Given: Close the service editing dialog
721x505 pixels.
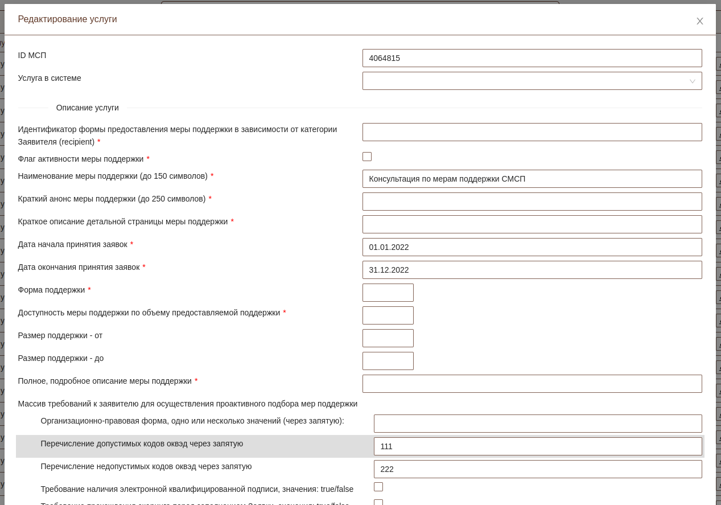Looking at the screenshot, I should 699,21.
